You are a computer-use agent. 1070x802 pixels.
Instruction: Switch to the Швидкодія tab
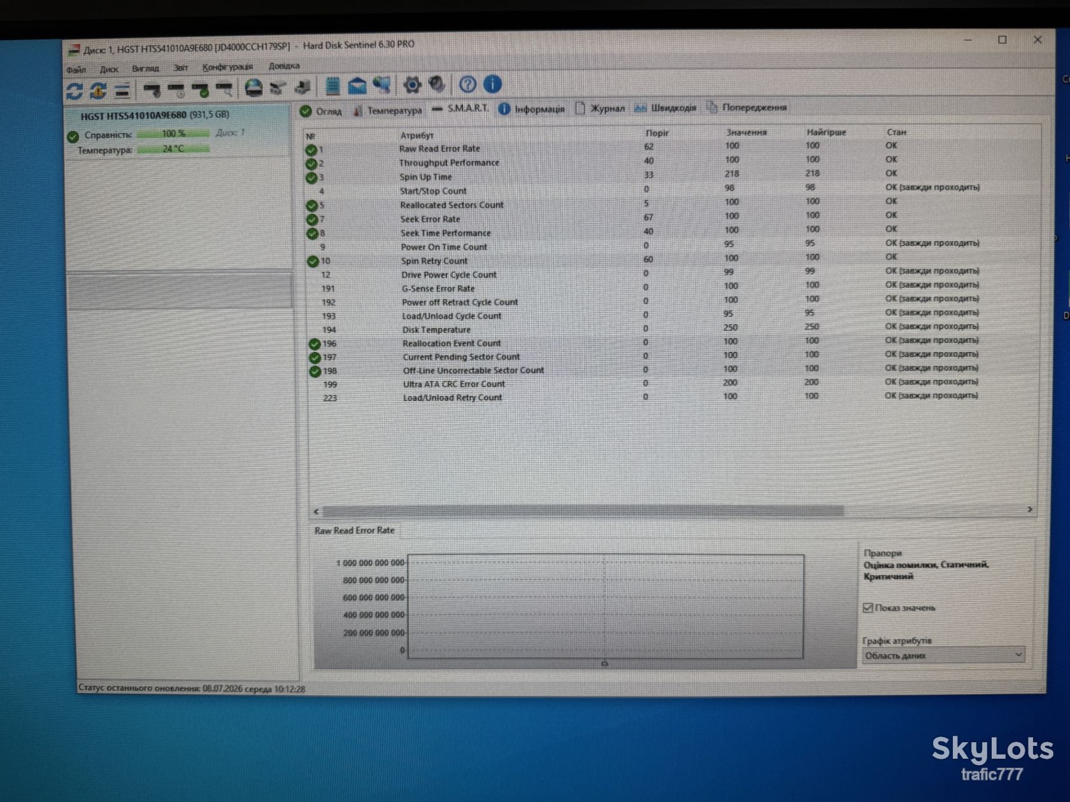pos(666,108)
